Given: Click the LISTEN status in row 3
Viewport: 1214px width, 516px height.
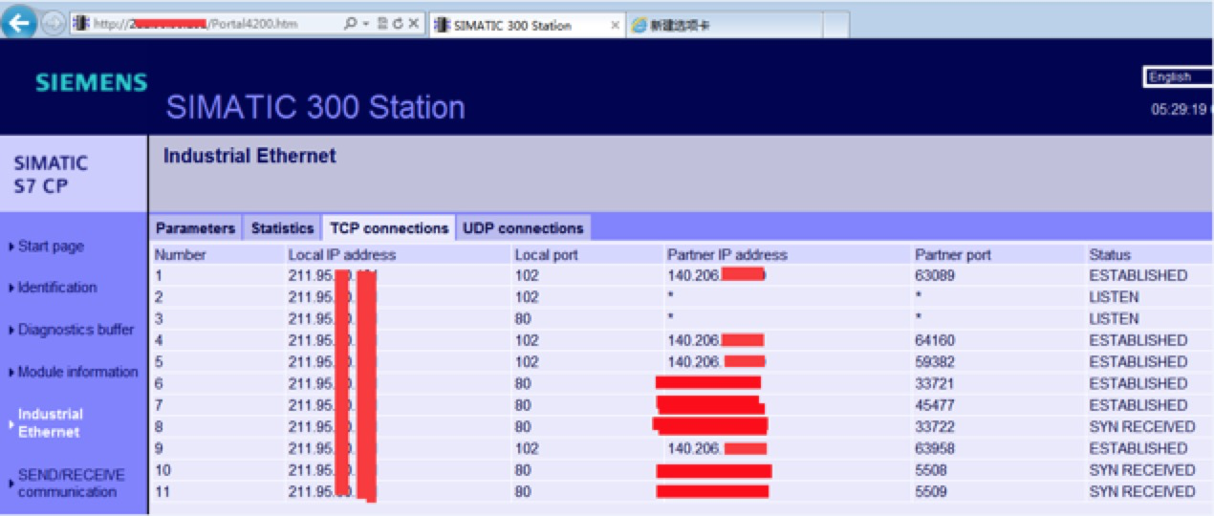Looking at the screenshot, I should tap(1114, 319).
